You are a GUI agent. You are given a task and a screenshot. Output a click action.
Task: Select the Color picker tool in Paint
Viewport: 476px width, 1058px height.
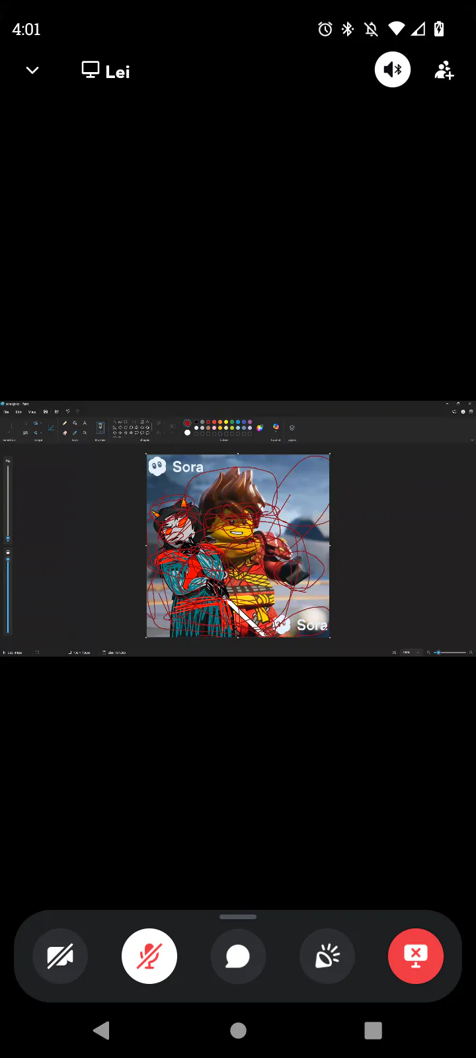tap(75, 432)
